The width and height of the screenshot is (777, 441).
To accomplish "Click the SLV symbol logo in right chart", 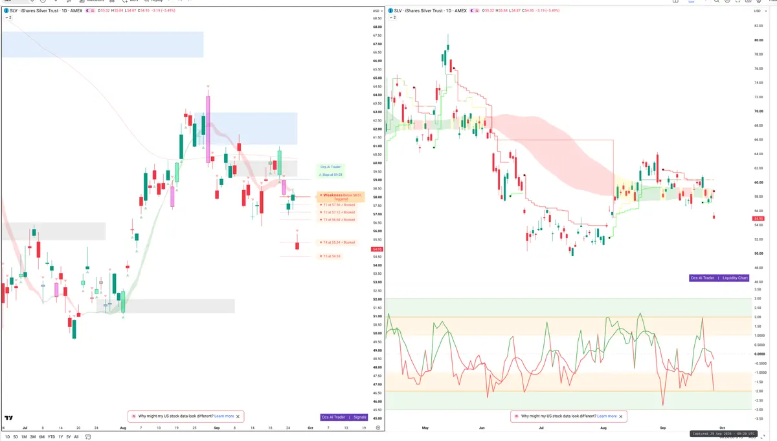I will coord(390,11).
